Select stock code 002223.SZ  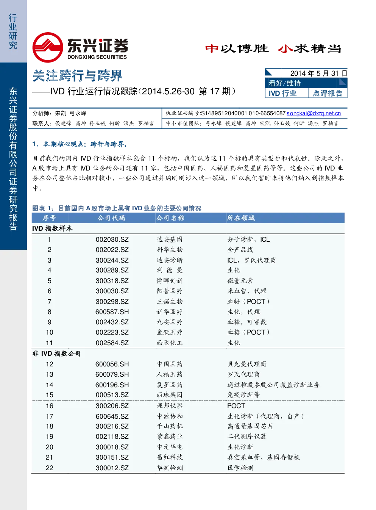pos(112,332)
